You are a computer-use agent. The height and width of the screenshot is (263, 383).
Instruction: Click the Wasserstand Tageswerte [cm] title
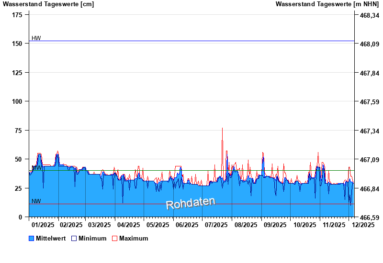[48, 4]
